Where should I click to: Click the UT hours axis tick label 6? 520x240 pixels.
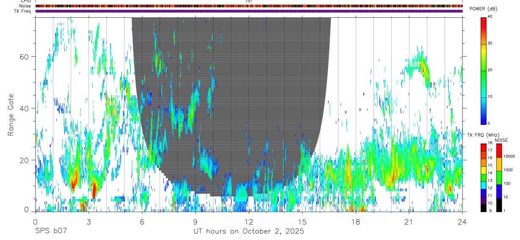pos(142,222)
